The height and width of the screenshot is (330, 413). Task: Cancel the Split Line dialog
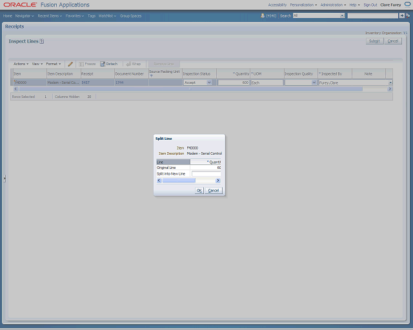pyautogui.click(x=214, y=191)
